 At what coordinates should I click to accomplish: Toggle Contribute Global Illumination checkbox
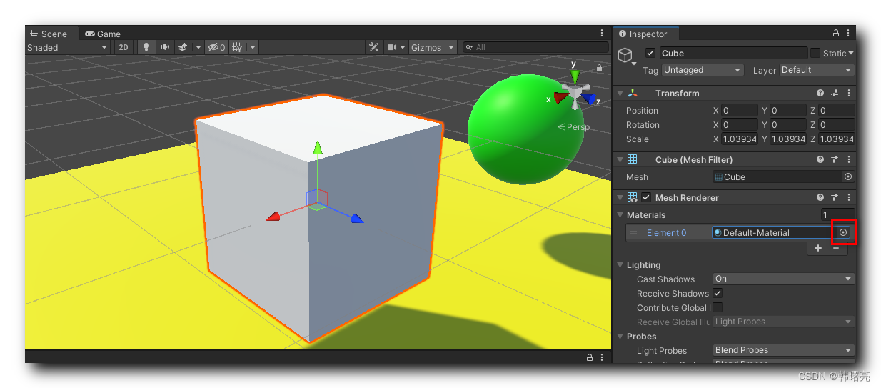718,307
